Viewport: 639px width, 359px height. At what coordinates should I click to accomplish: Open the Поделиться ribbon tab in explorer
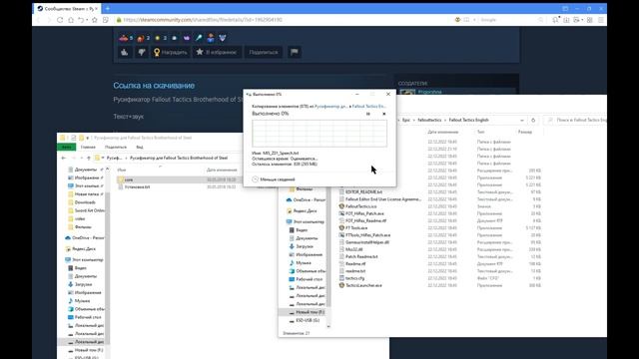coord(116,147)
